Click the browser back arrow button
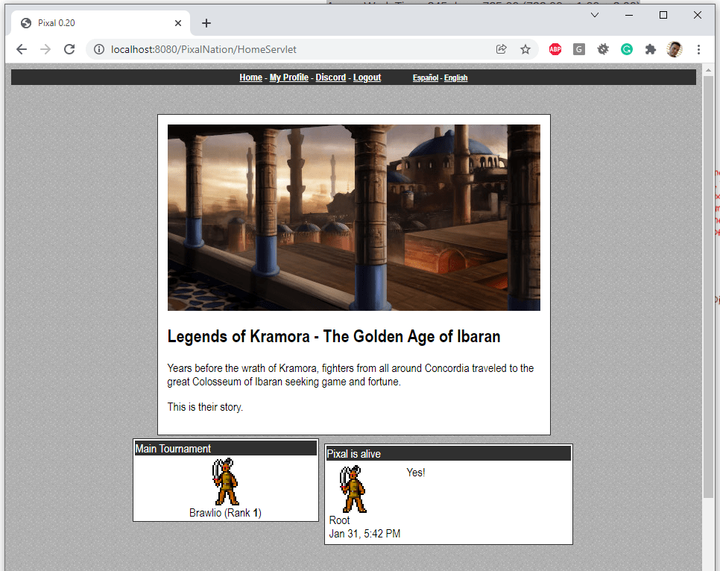Viewport: 720px width, 571px height. [x=22, y=49]
